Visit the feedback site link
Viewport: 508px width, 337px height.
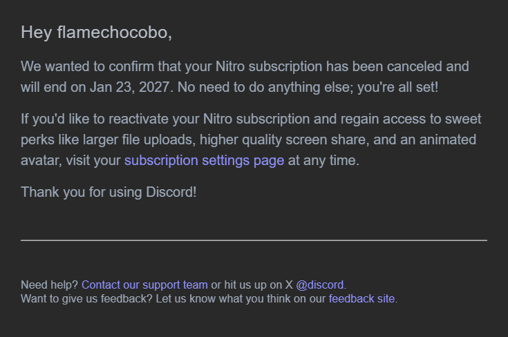361,298
